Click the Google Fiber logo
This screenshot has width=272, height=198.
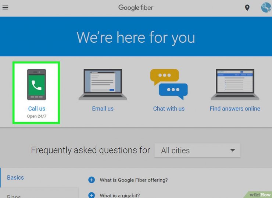coord(136,8)
